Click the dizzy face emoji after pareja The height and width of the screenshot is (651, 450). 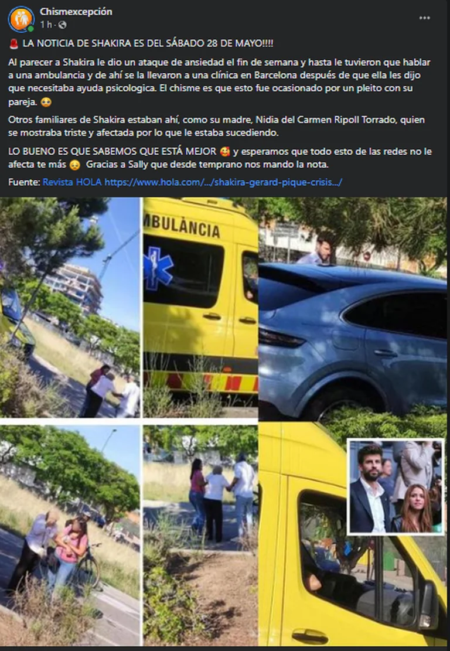tap(46, 102)
